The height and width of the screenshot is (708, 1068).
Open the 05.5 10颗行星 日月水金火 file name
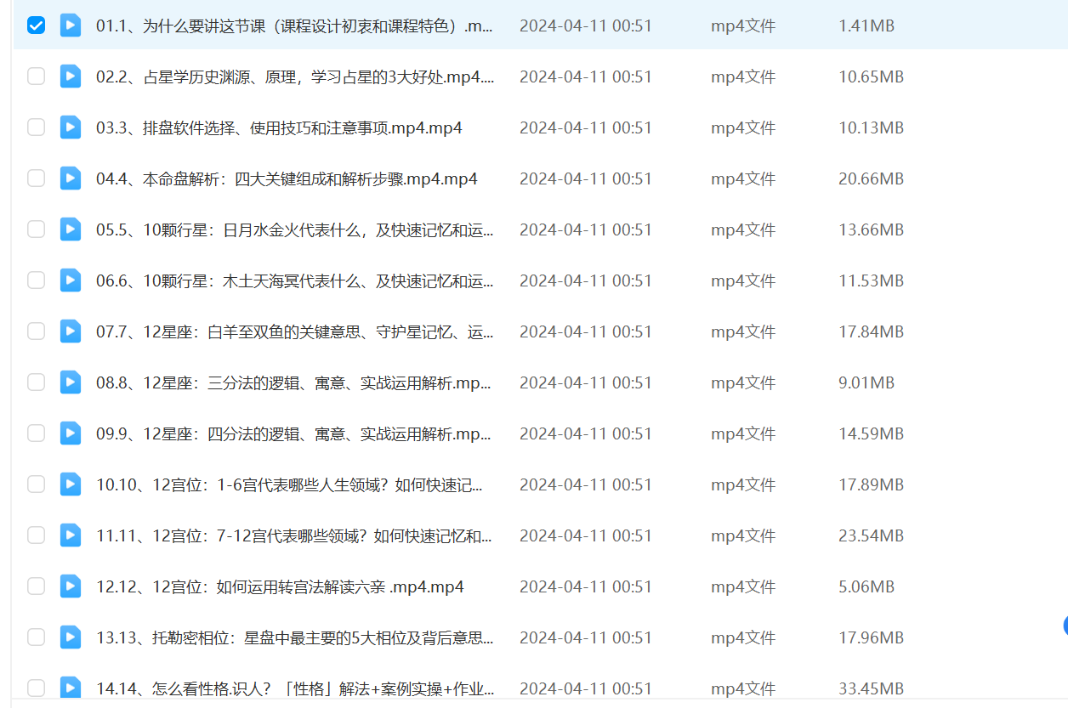click(294, 229)
